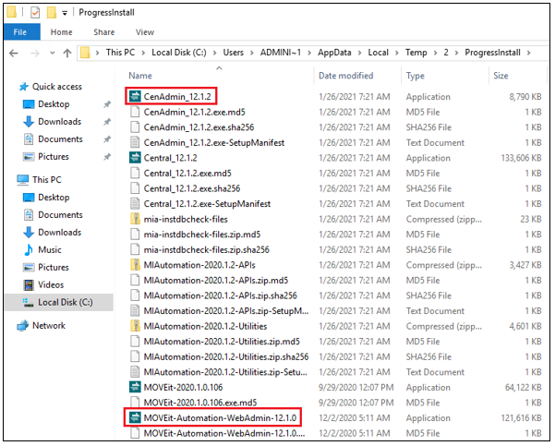Click the New folder icon in title bar
The width and height of the screenshot is (555, 446).
[x=52, y=12]
